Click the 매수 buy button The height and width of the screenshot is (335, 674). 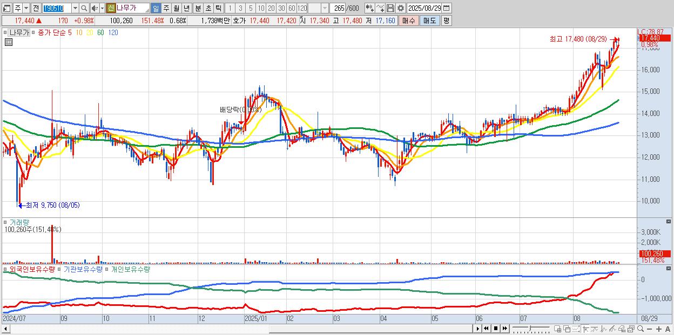coord(409,20)
